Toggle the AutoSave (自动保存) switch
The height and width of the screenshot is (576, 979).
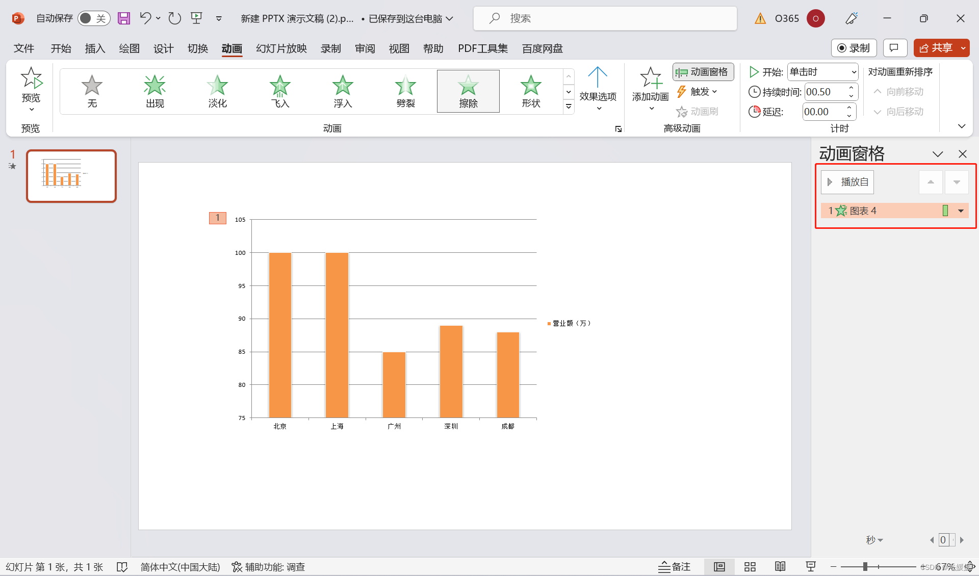pos(94,18)
